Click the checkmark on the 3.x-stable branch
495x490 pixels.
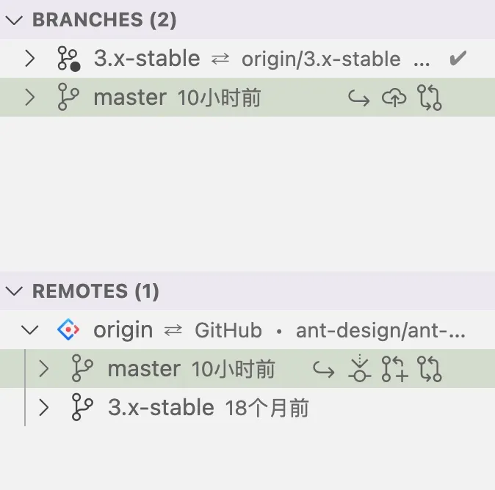coord(458,59)
